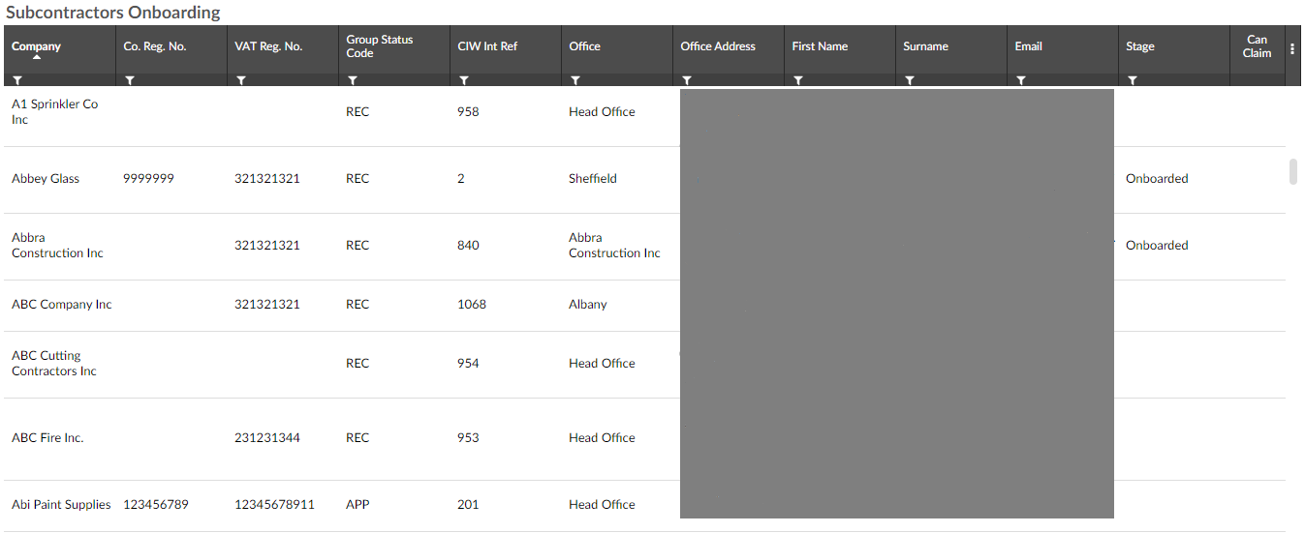Select the Abi Paint Supplies row
This screenshot has width=1305, height=533.
[61, 505]
